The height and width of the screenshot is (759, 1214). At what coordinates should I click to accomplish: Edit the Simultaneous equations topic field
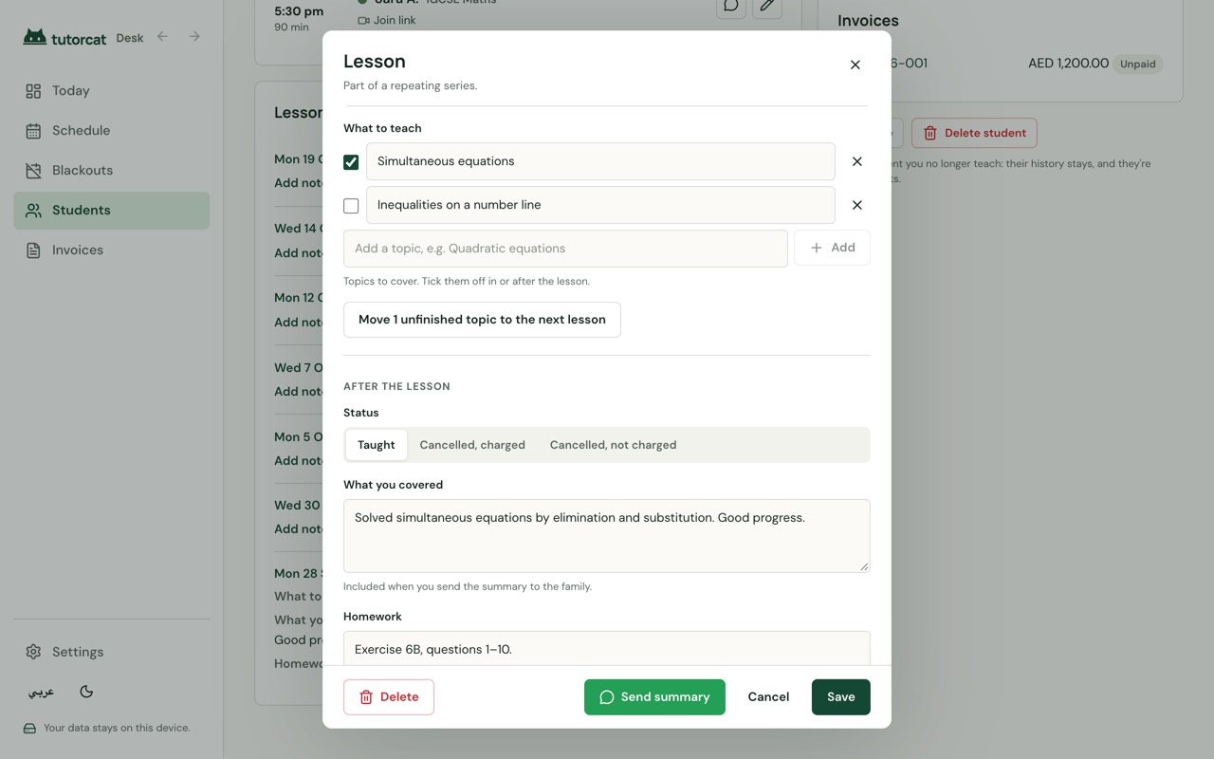click(600, 161)
